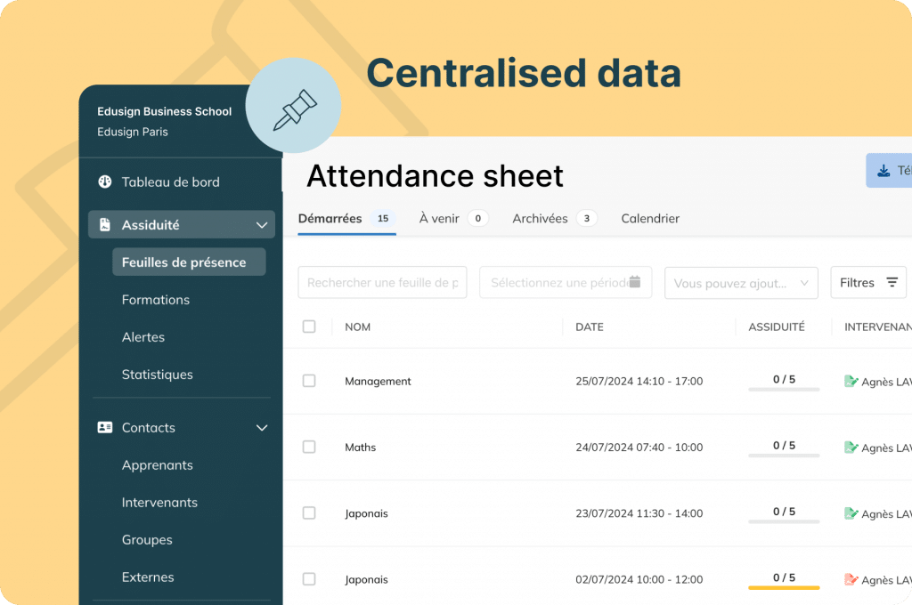Viewport: 912px width, 605px height.
Task: Click the download icon in the blue button
Action: pos(883,171)
